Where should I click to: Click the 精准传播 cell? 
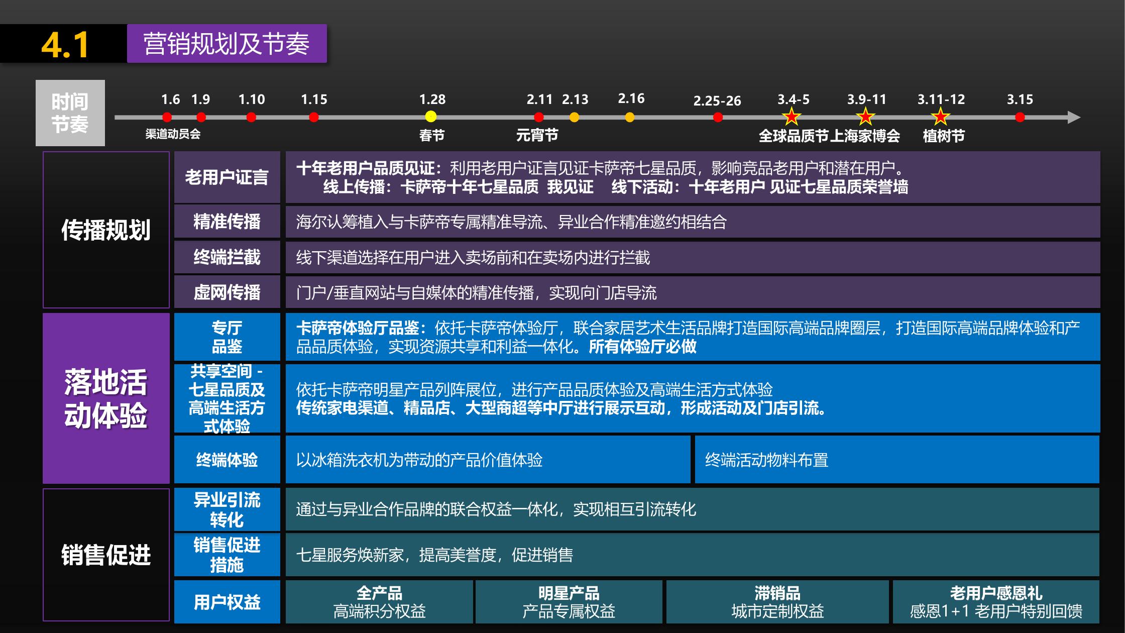(227, 222)
